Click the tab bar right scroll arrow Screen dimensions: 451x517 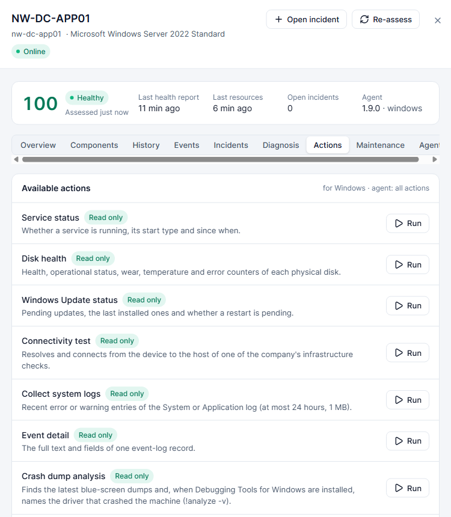click(x=435, y=159)
